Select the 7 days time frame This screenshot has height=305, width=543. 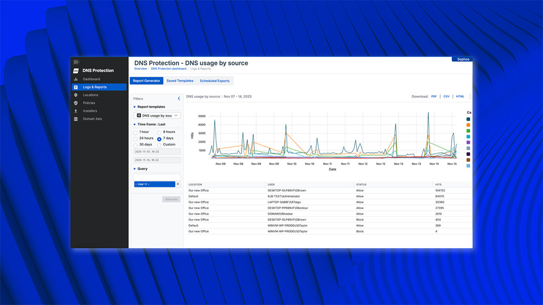click(x=159, y=138)
